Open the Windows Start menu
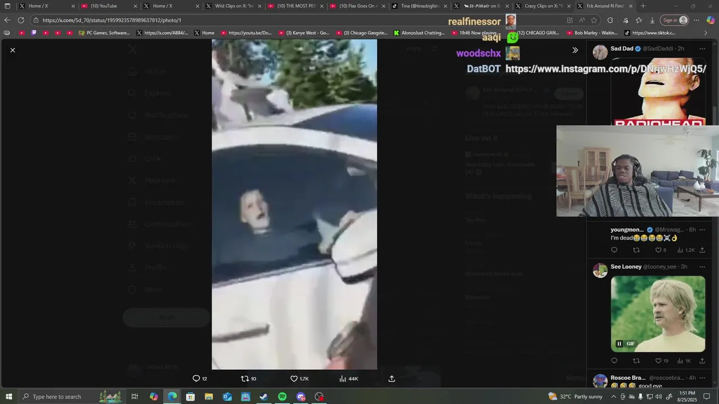This screenshot has height=404, width=719. [9, 397]
